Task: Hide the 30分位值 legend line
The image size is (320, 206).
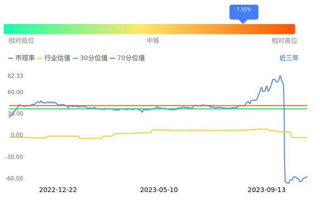Action: pyautogui.click(x=90, y=58)
